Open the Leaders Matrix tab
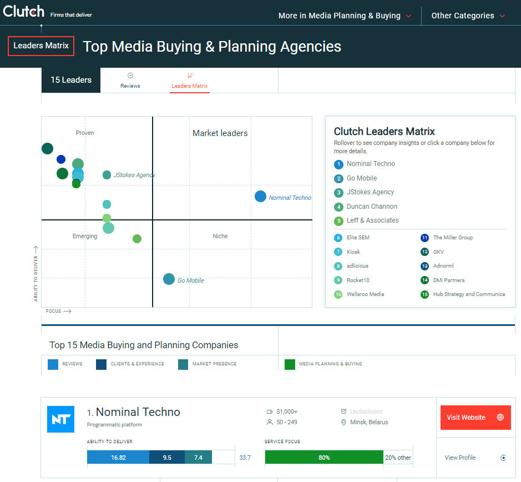The width and height of the screenshot is (521, 482). click(x=189, y=81)
